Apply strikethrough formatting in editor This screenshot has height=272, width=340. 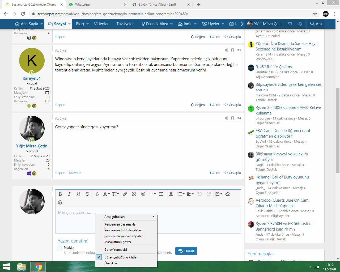pyautogui.click(x=87, y=194)
